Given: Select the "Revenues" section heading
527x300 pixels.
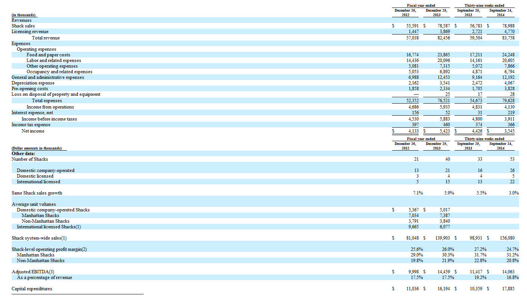Looking at the screenshot, I should [22, 20].
